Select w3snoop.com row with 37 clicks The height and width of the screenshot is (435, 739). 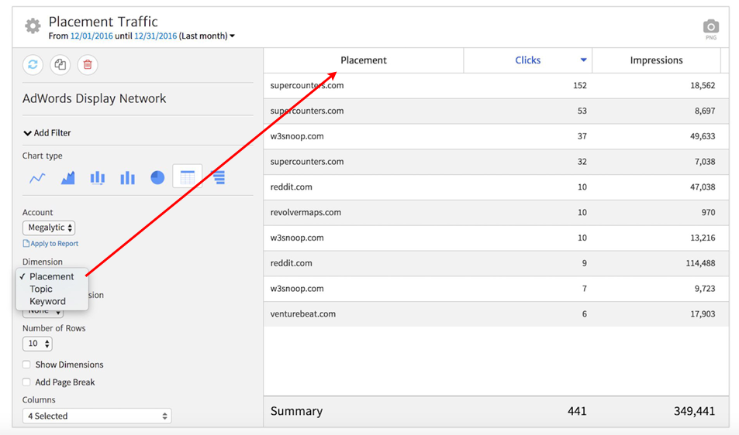[496, 136]
